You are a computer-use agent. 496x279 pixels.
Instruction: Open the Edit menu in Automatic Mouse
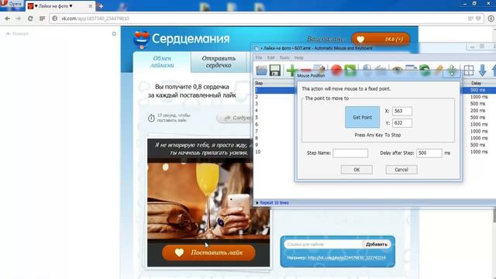pyautogui.click(x=270, y=57)
